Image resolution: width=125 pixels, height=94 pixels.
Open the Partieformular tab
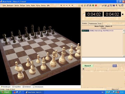click(x=93, y=24)
